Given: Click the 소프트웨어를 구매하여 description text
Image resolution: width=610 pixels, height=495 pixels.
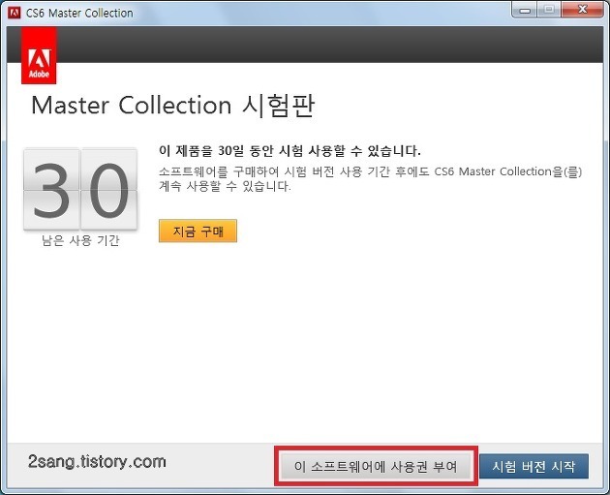Looking at the screenshot, I should [x=370, y=179].
